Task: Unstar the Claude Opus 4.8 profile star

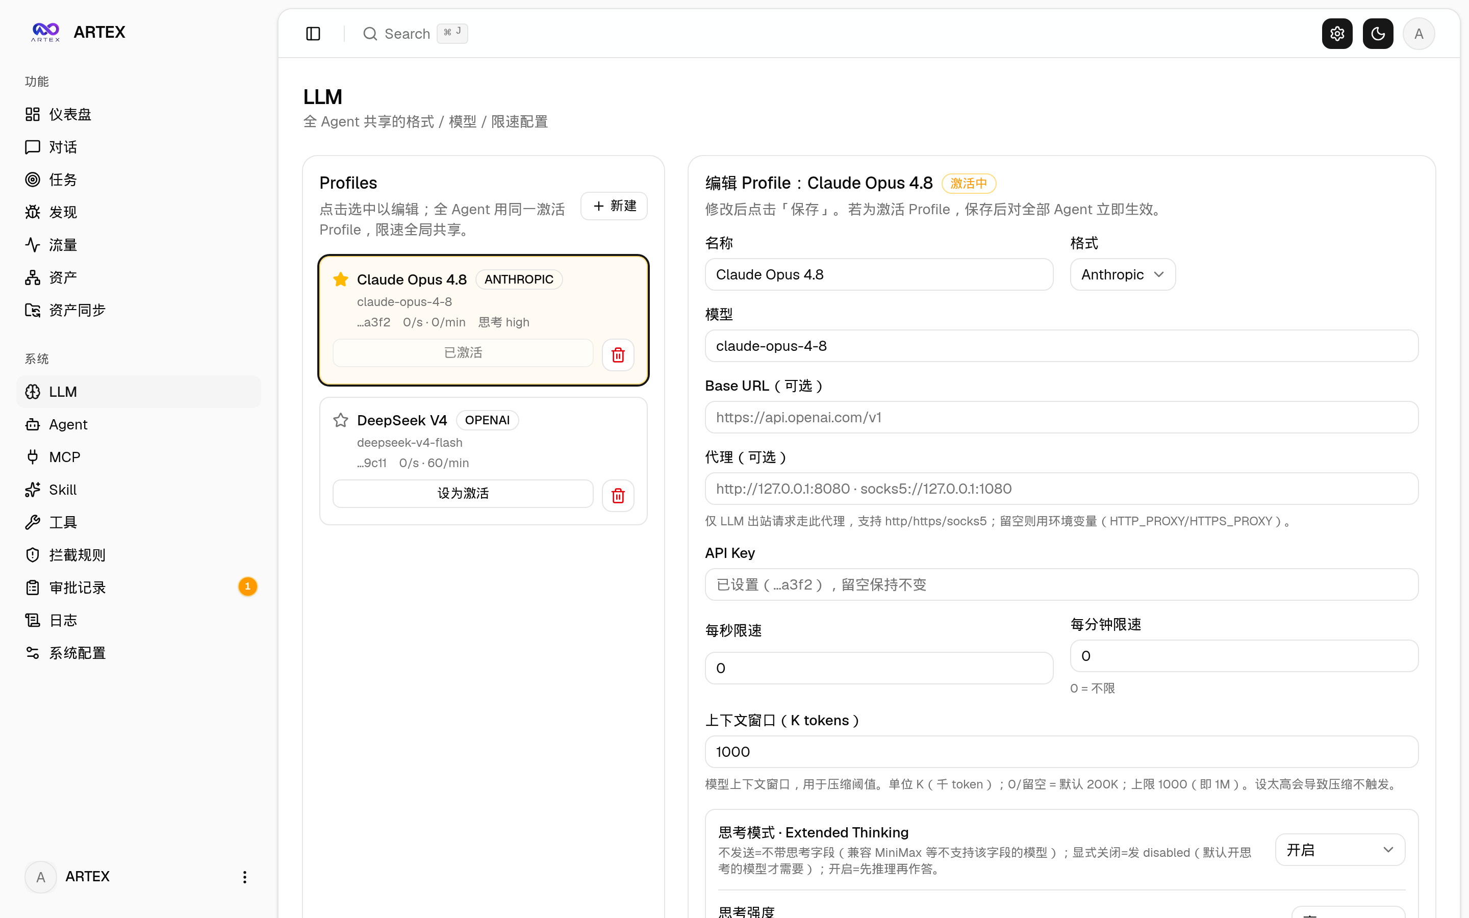Action: click(x=341, y=279)
